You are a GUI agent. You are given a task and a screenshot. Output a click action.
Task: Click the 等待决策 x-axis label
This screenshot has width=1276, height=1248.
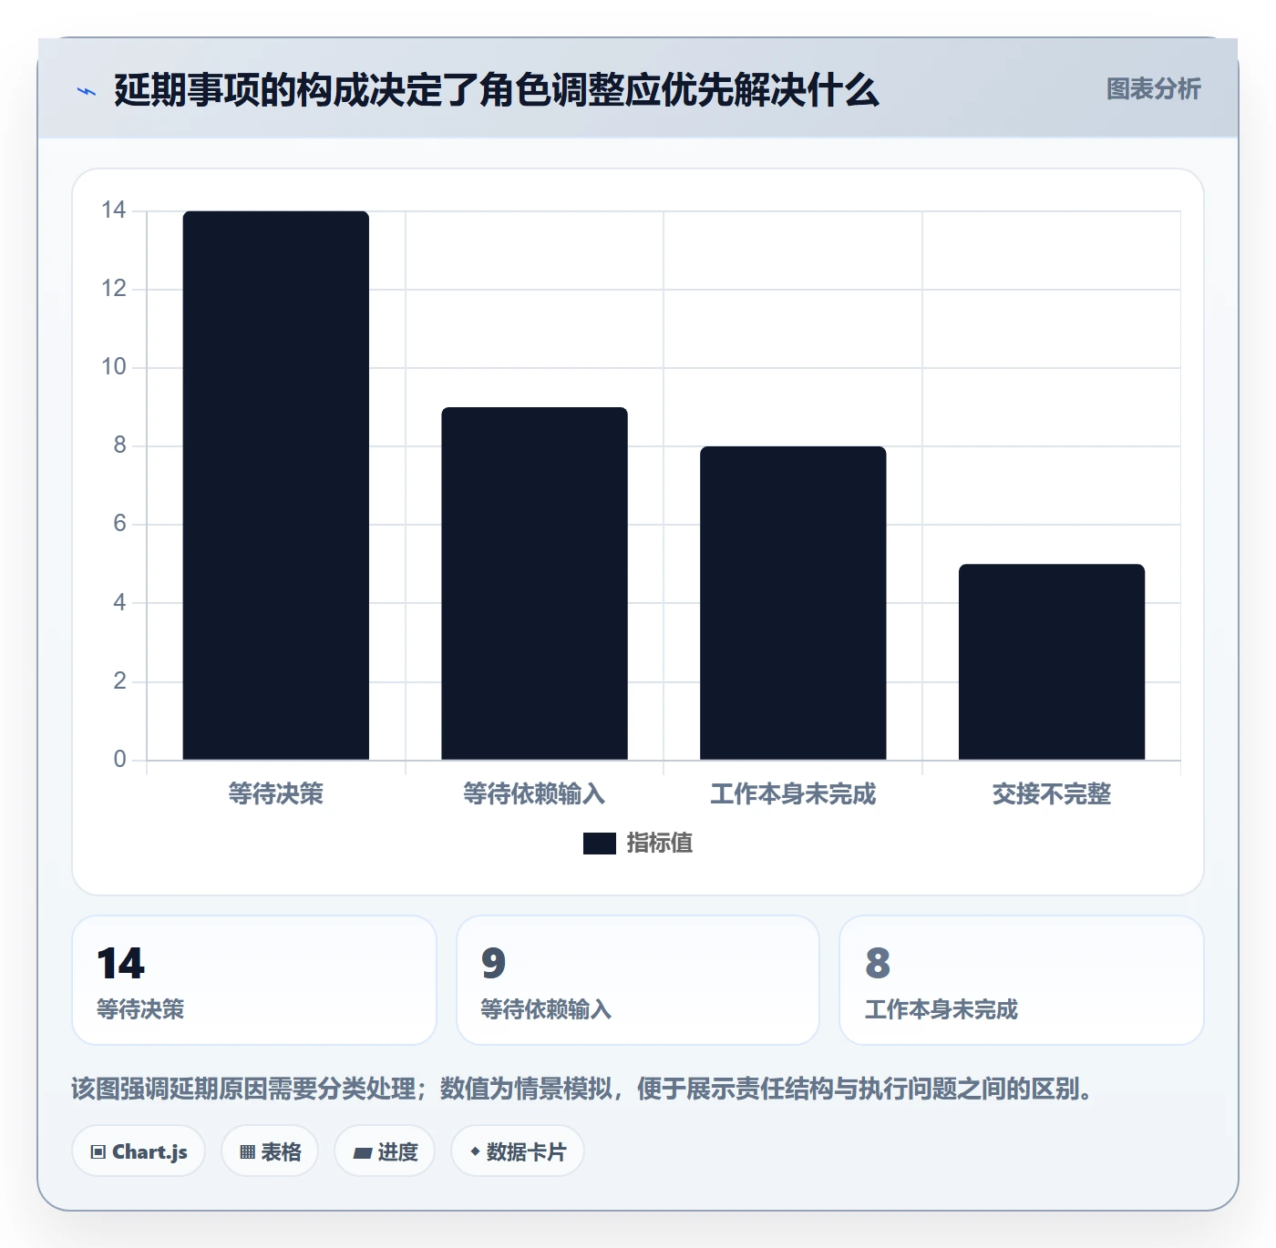[x=276, y=794]
